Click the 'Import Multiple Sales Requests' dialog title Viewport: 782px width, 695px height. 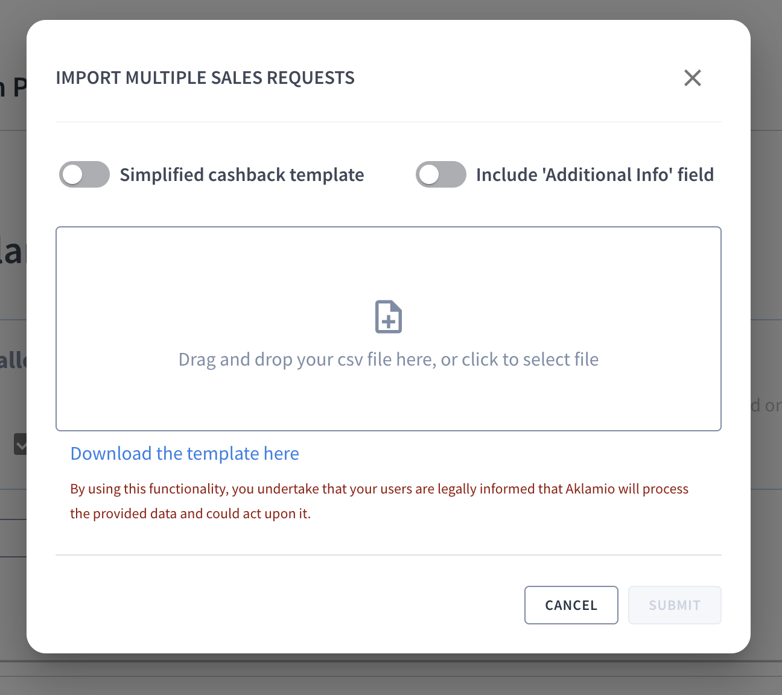205,78
